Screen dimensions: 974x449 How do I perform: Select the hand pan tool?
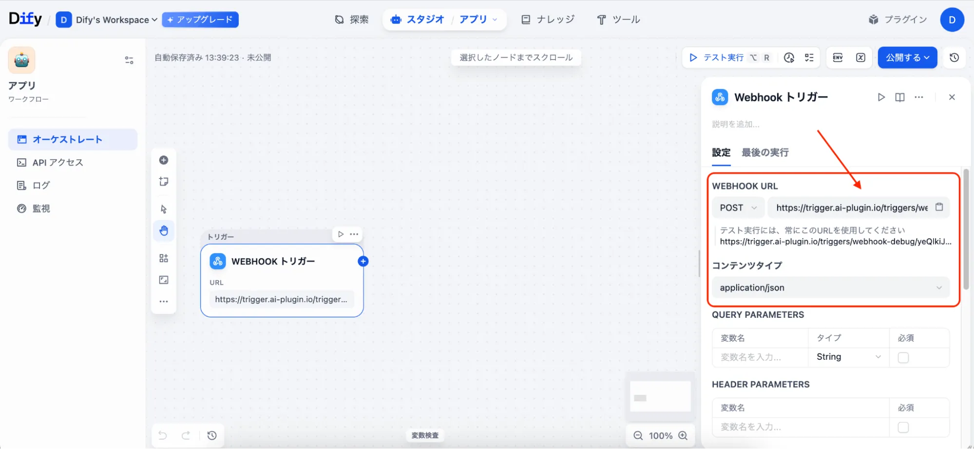164,231
